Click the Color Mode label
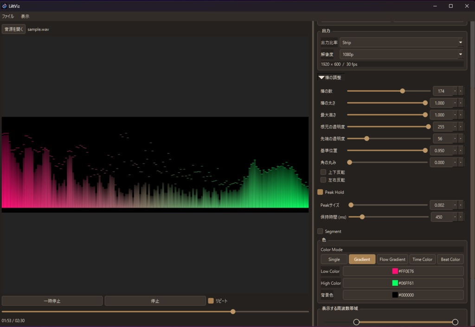This screenshot has height=327, width=475. pos(332,250)
